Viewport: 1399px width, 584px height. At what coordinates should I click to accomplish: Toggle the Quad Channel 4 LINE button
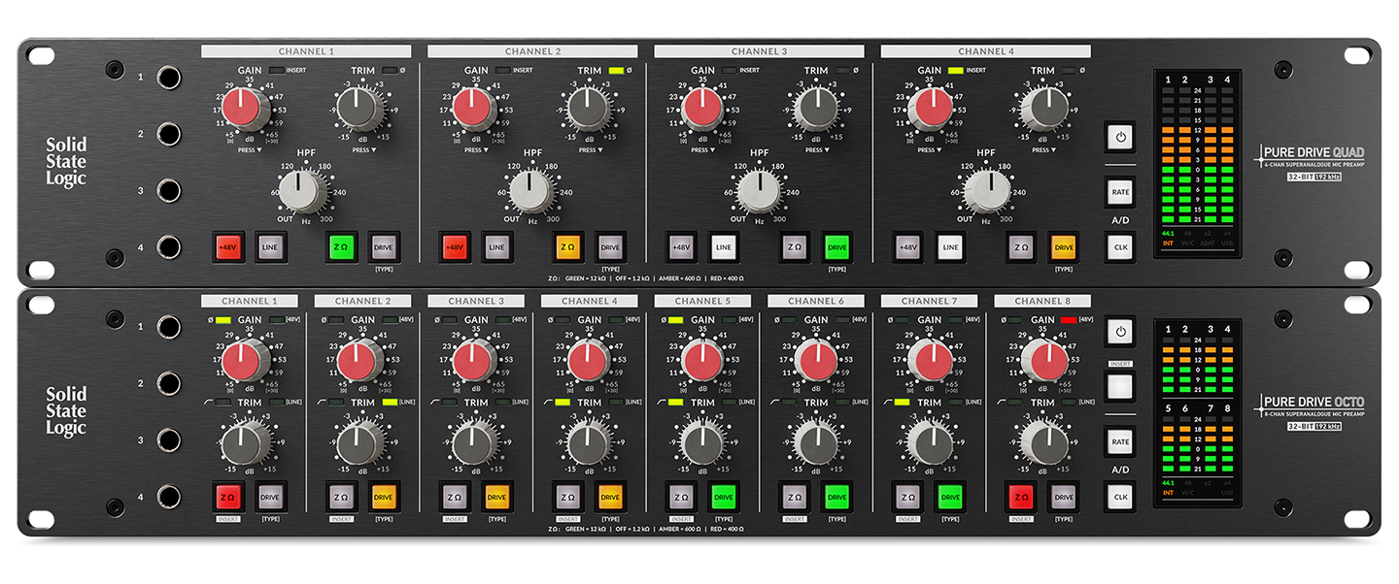pyautogui.click(x=950, y=247)
